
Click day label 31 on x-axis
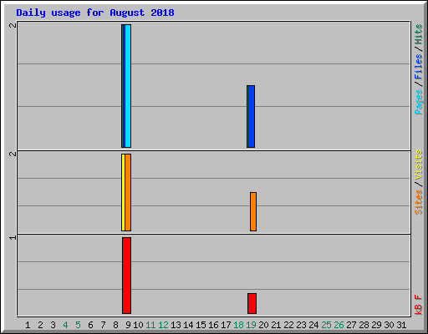tap(401, 325)
